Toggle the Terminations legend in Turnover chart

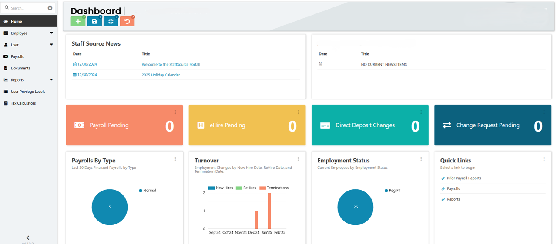click(x=274, y=188)
